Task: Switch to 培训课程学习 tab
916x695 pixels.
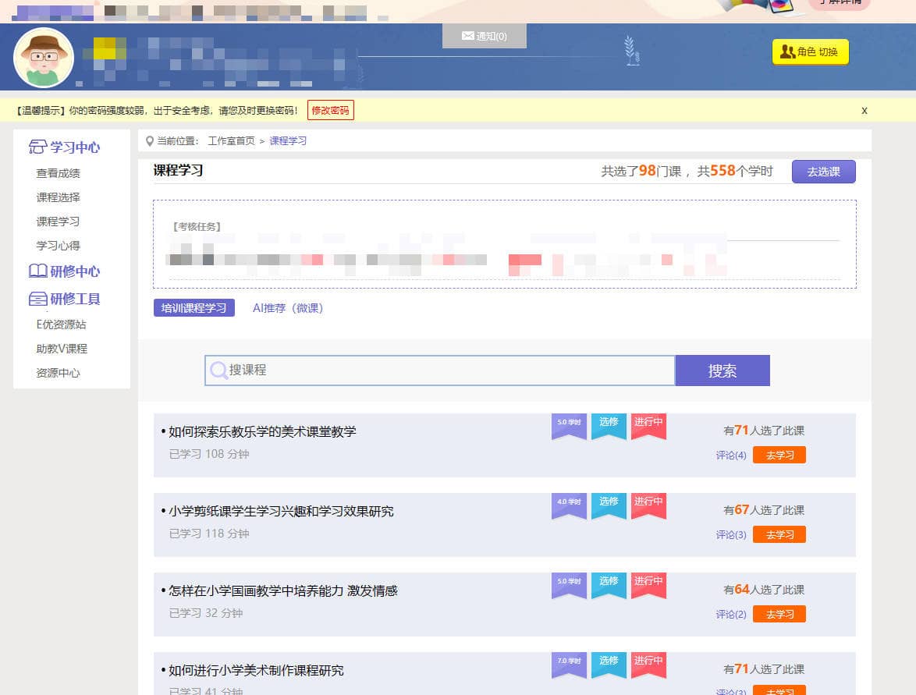Action: [x=193, y=308]
